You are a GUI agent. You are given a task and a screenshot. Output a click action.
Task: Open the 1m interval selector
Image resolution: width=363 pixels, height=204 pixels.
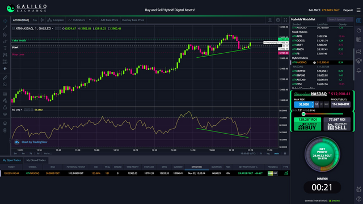point(35,20)
